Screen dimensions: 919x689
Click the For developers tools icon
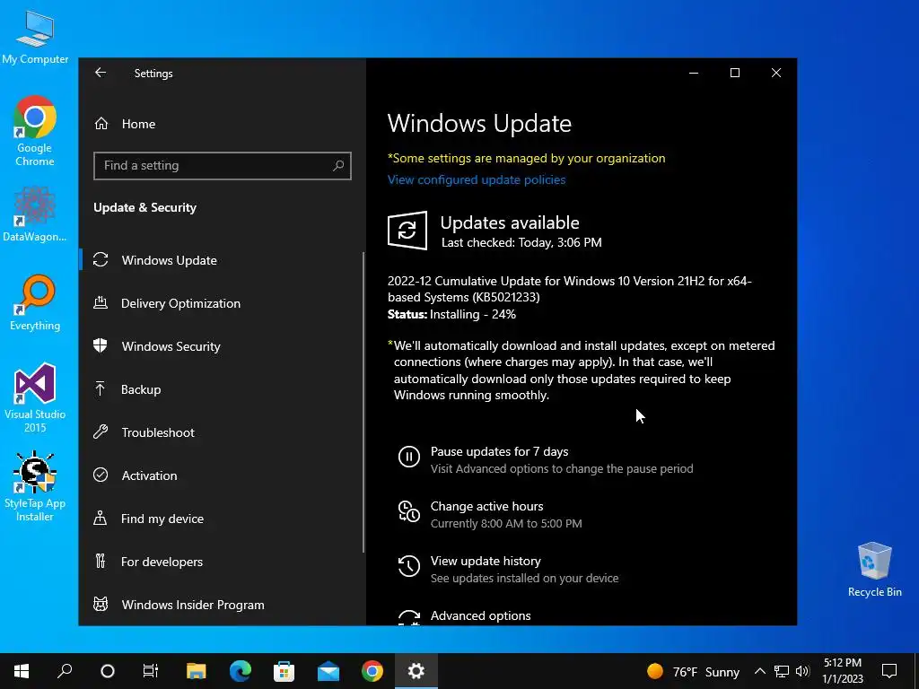point(101,562)
